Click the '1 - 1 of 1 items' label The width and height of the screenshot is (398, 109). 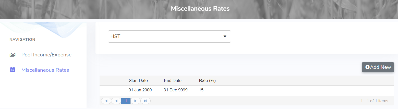tap(374, 101)
